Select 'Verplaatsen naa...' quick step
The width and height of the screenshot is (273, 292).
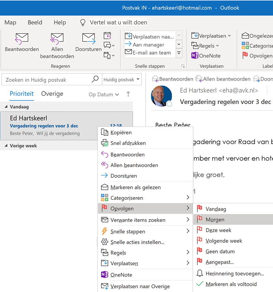point(149,36)
